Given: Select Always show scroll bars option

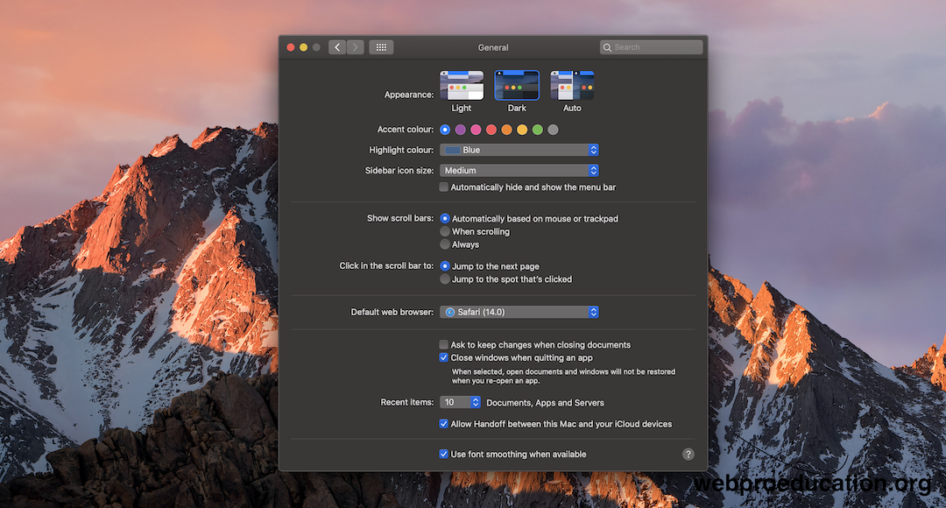Looking at the screenshot, I should [x=445, y=244].
